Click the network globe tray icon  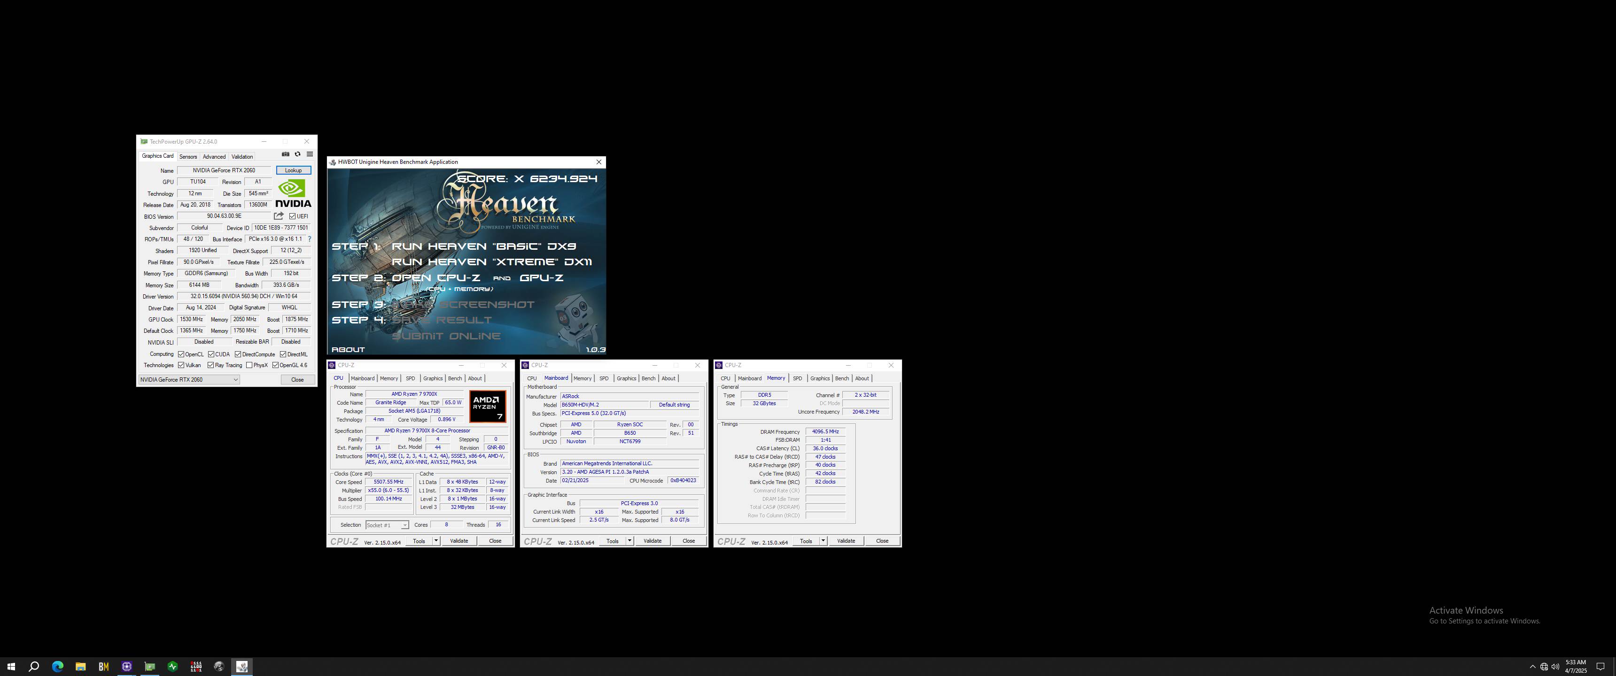(x=1544, y=667)
